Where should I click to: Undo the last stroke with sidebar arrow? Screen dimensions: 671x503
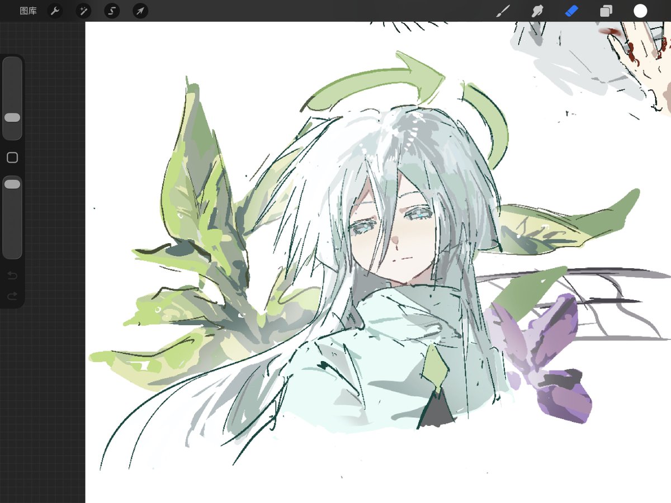12,275
